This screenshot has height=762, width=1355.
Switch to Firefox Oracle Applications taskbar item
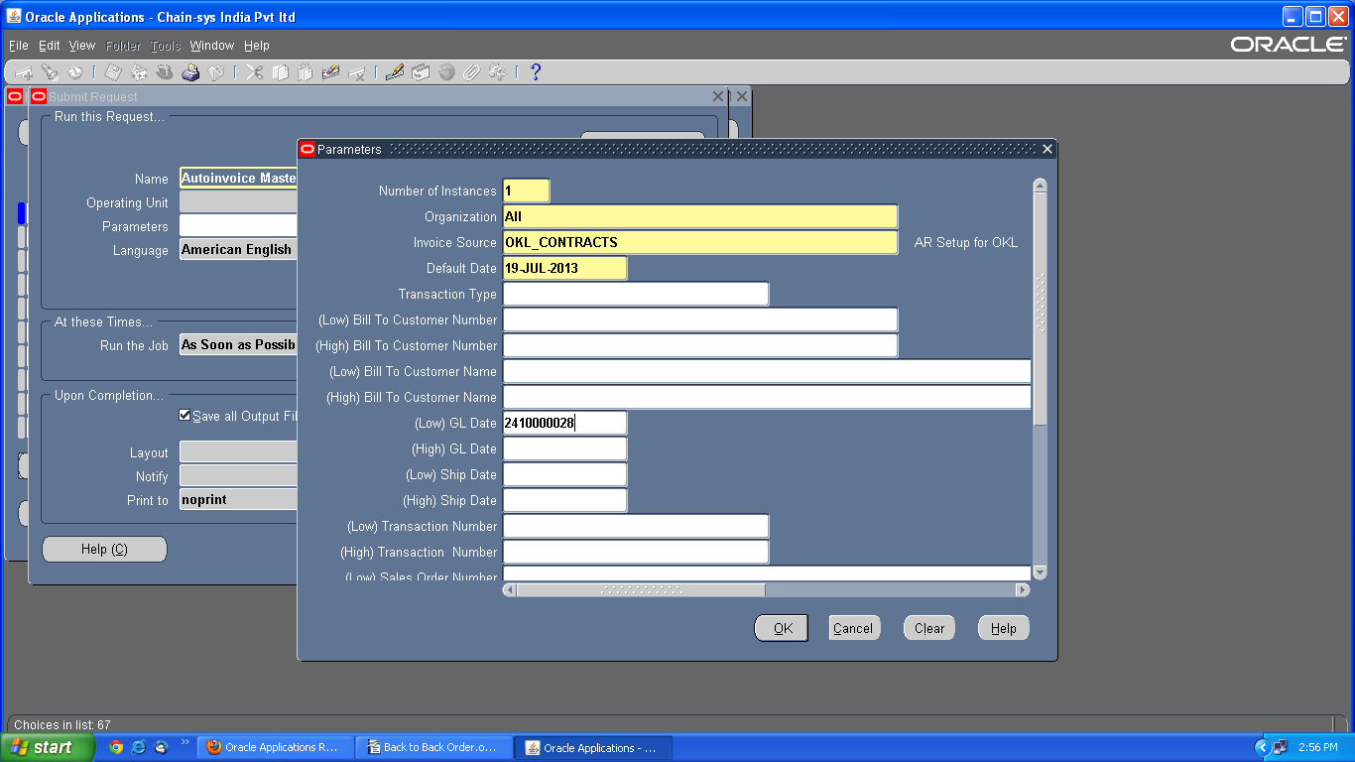tap(275, 747)
